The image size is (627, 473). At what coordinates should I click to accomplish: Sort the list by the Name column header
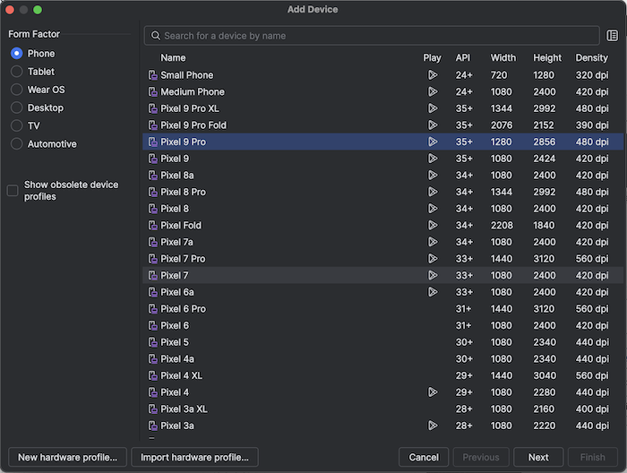click(x=173, y=58)
